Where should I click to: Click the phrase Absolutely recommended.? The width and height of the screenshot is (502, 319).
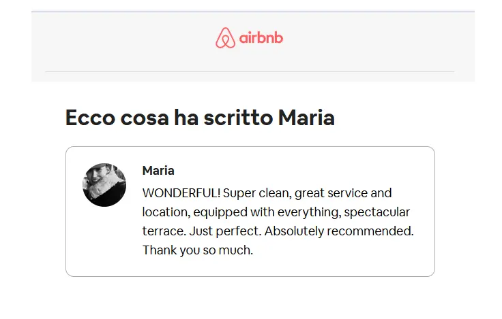click(339, 231)
